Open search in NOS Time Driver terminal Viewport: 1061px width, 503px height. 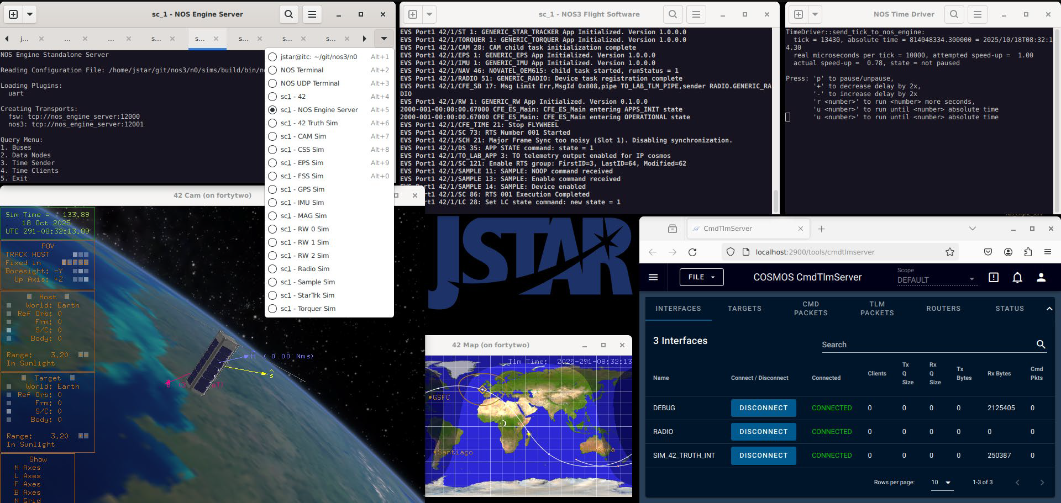pos(954,14)
